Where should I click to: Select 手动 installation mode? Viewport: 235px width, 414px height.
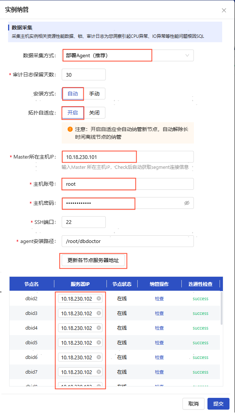[94, 94]
